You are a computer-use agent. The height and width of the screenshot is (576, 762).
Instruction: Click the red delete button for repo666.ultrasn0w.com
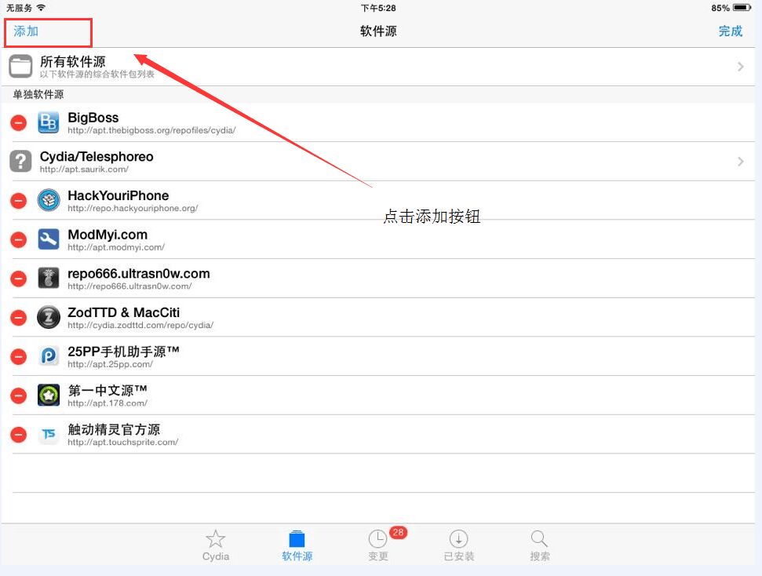point(19,278)
